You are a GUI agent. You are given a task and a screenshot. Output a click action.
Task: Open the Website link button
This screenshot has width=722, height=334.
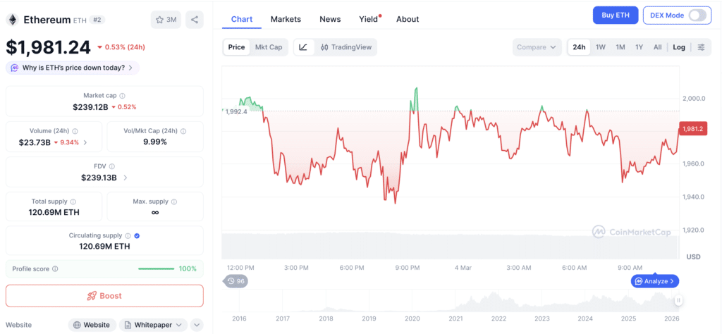click(92, 325)
